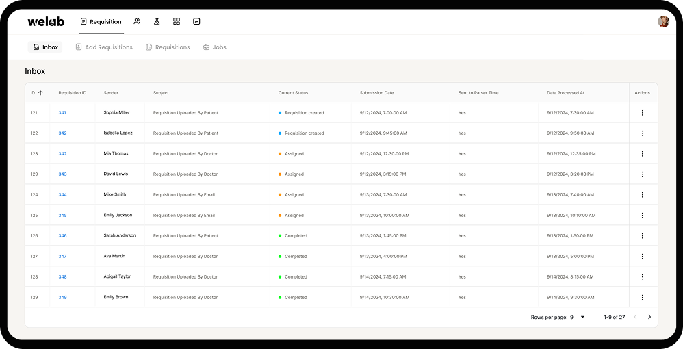This screenshot has width=683, height=349.
Task: Switch to the Jobs tab
Action: [215, 47]
